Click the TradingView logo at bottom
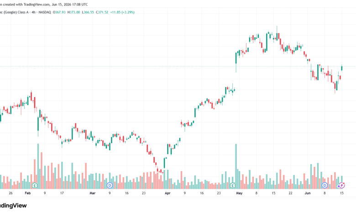 [x=13, y=205]
